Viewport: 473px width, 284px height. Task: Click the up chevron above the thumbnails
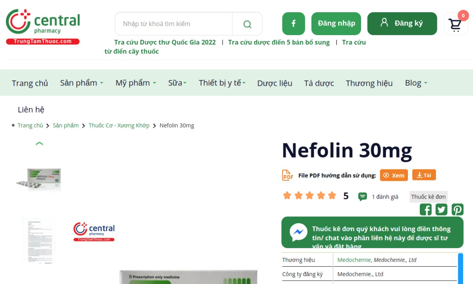[40, 143]
